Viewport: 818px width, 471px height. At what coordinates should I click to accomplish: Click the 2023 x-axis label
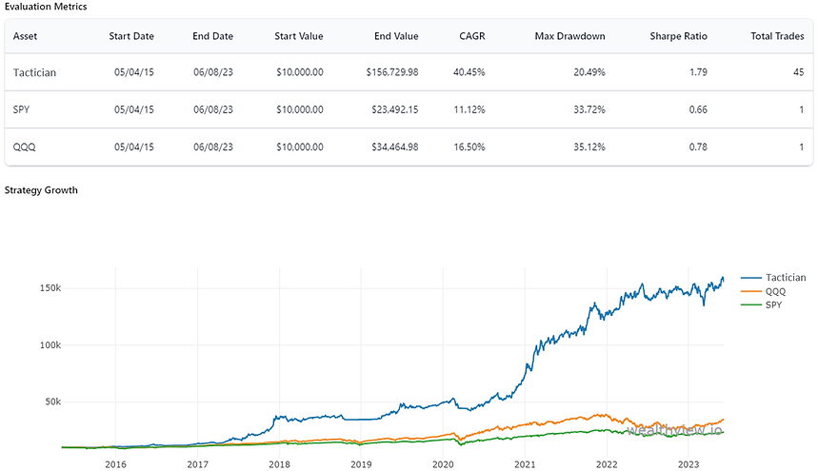[x=688, y=463]
